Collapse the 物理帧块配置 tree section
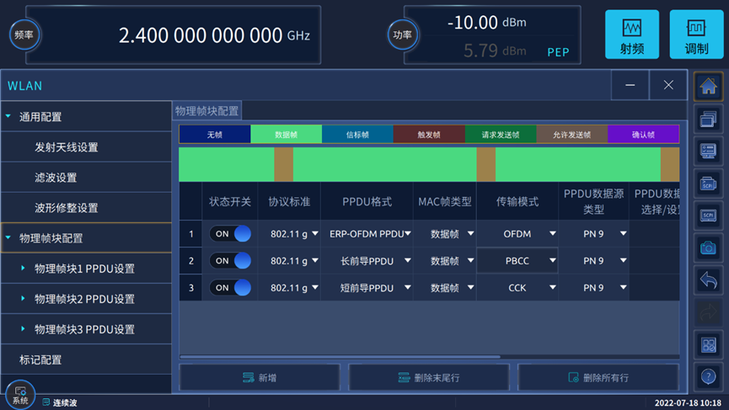This screenshot has height=410, width=729. click(8, 237)
